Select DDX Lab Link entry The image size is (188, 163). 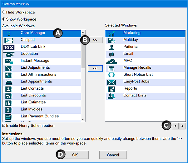[42, 47]
